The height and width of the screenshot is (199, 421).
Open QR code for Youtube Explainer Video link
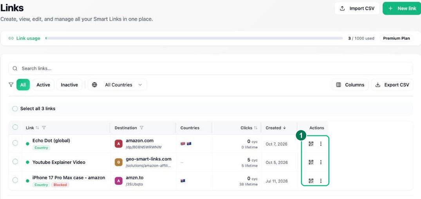[x=311, y=162]
